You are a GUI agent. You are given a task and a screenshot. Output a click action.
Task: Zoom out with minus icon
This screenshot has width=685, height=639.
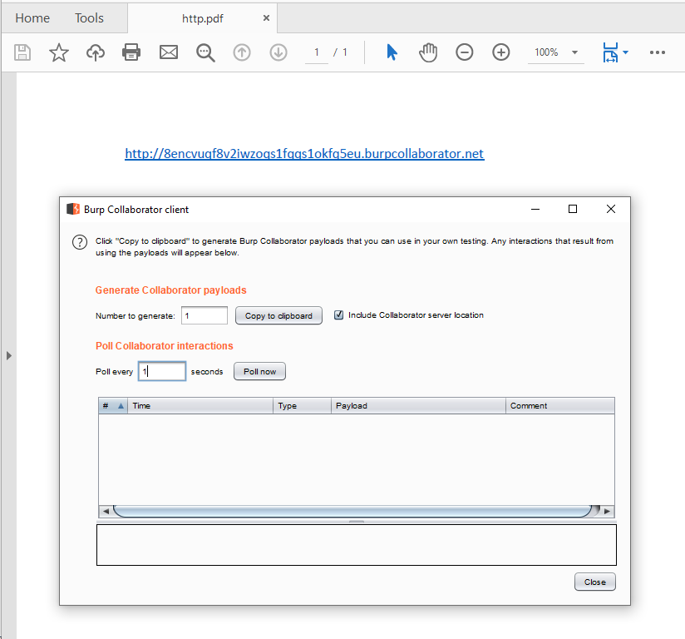pos(465,52)
